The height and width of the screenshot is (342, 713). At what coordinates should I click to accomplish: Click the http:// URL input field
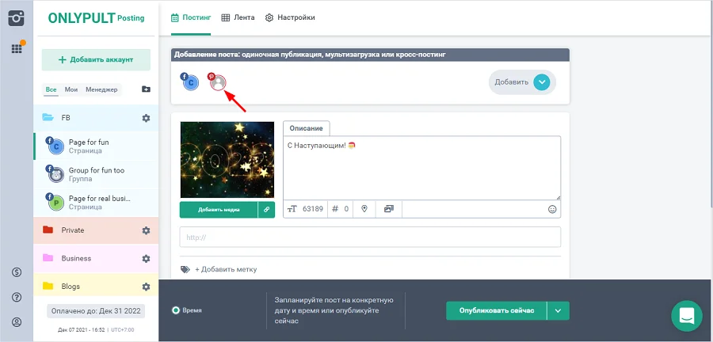point(370,237)
